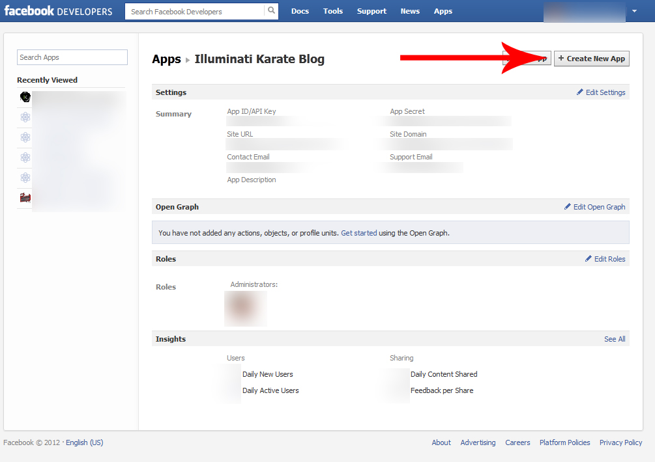Click the pencil Edit Roles link

605,259
